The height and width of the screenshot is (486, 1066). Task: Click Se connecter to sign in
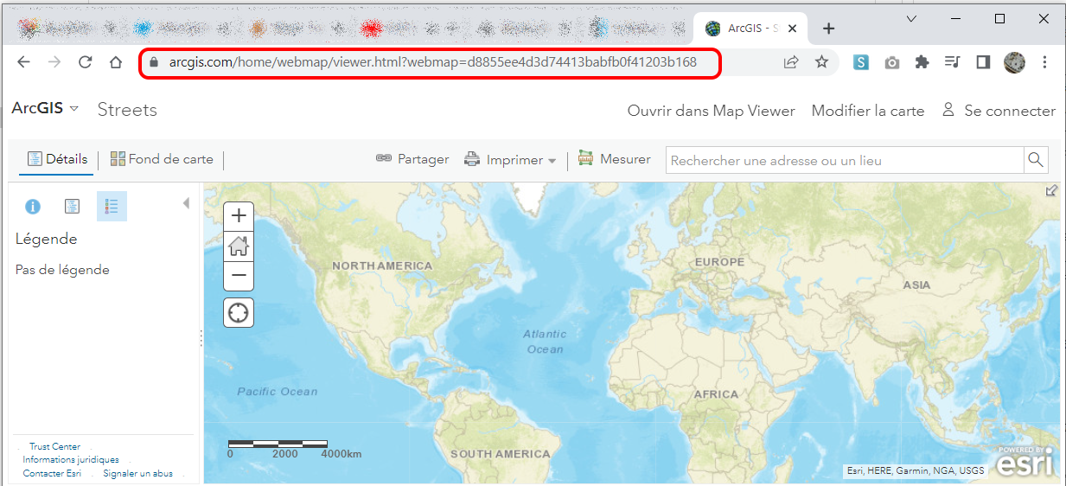tap(999, 111)
